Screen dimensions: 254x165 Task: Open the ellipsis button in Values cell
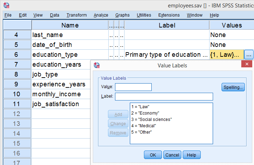point(249,55)
